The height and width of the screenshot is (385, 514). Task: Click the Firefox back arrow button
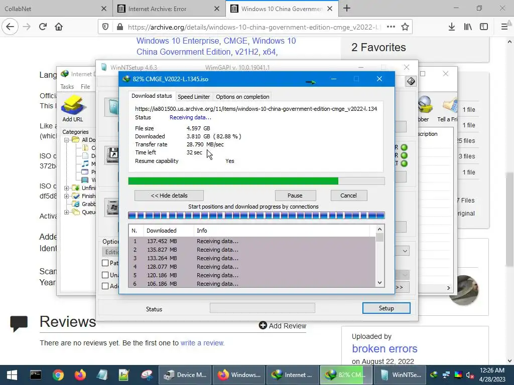[10, 27]
